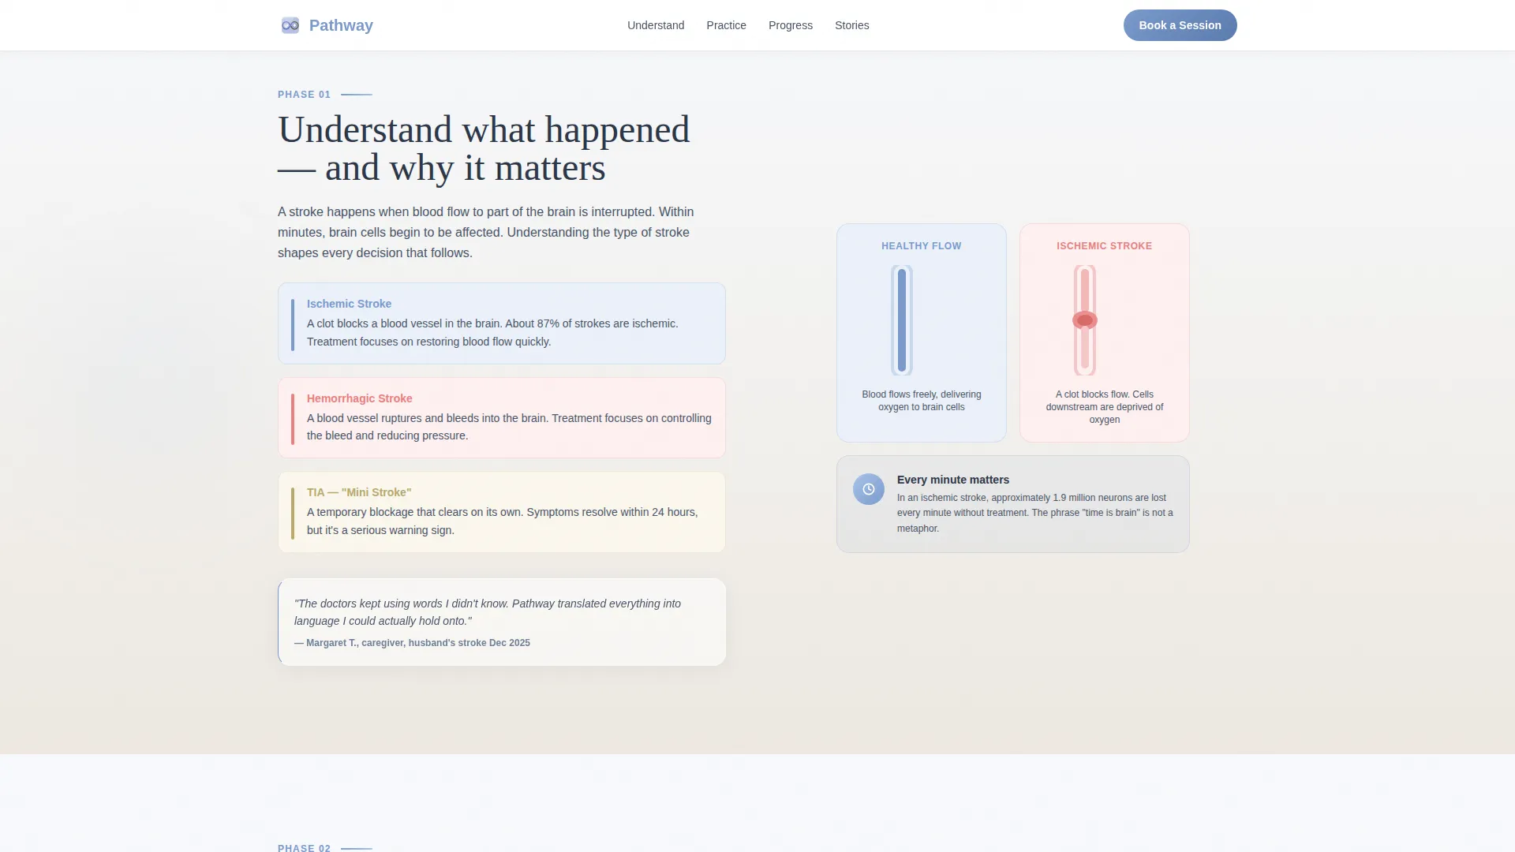1515x852 pixels.
Task: Open the Stories nav item
Action: click(x=852, y=25)
